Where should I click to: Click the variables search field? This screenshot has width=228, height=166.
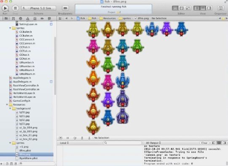(123, 143)
